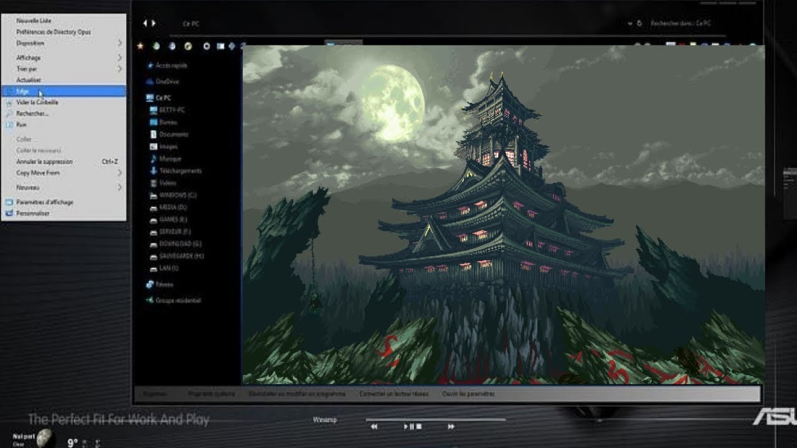
Task: Expand the Nouveau submenu arrow
Action: pyautogui.click(x=120, y=187)
